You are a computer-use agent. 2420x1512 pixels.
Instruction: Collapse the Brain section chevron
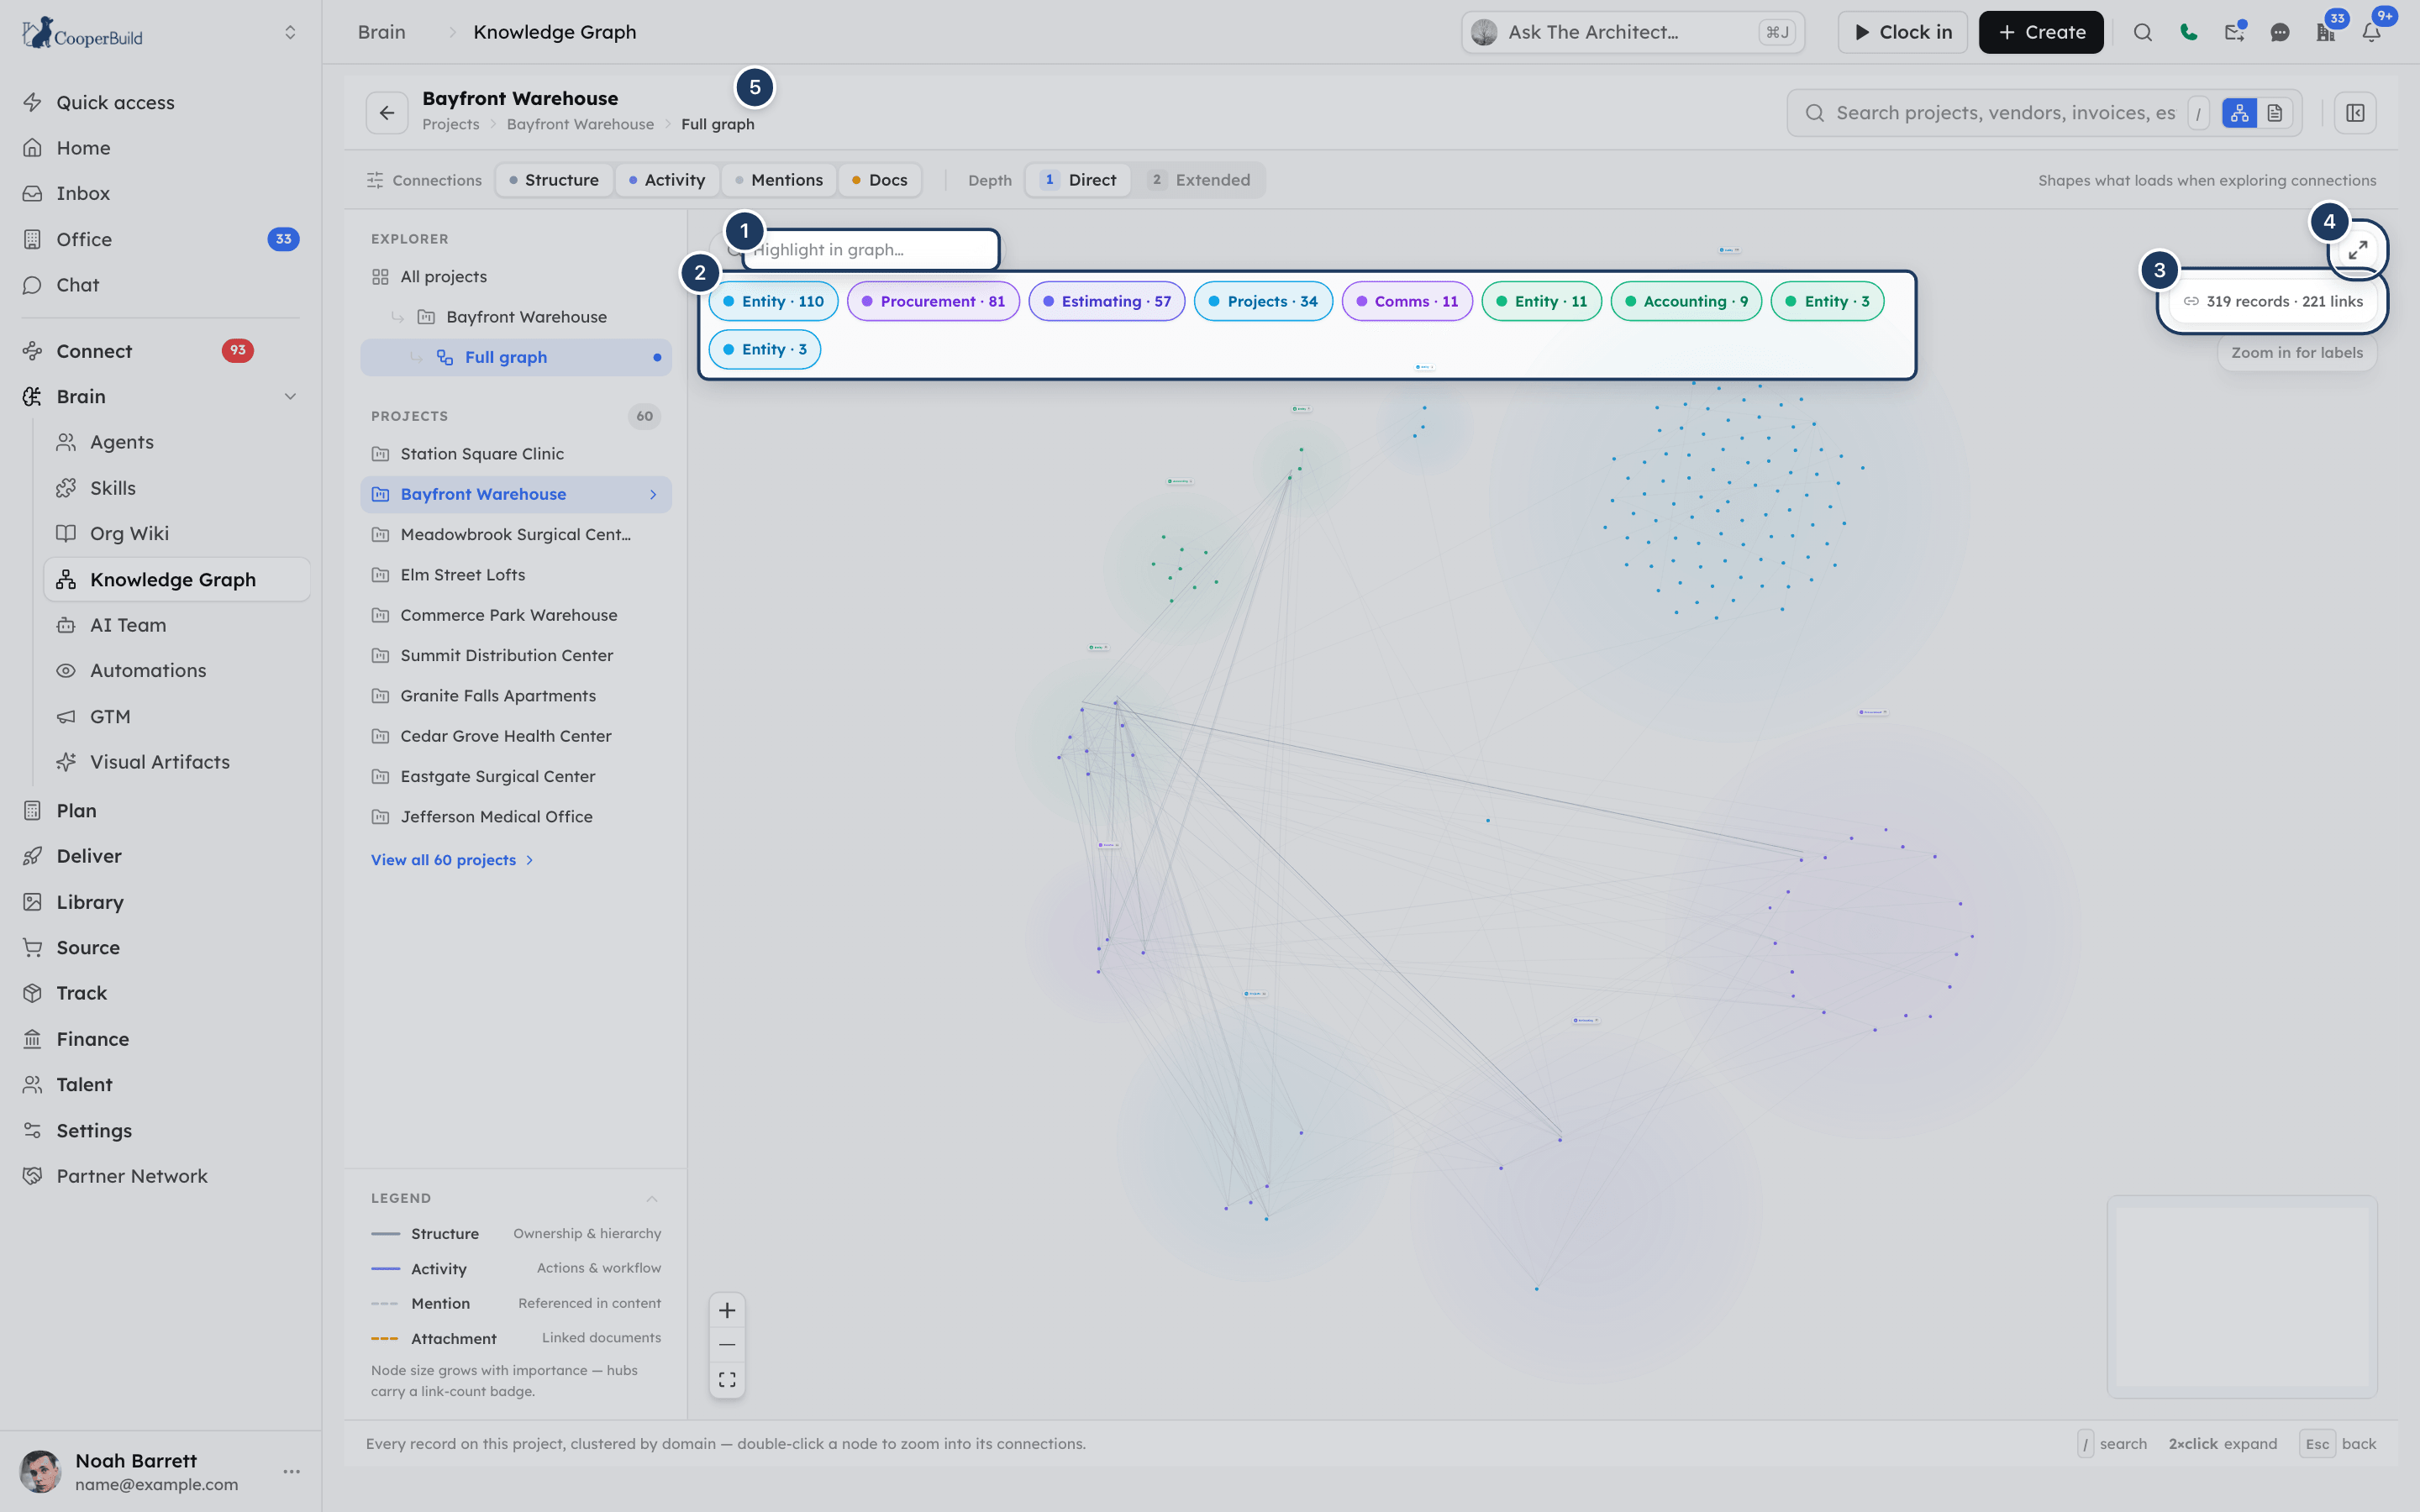coord(290,397)
